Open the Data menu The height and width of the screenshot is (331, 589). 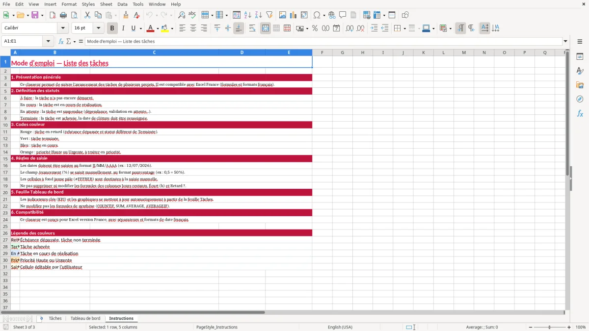point(122,4)
